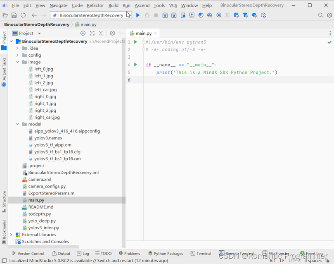Click Expand All icon in Project panel
The width and height of the screenshot is (334, 264).
tap(92, 33)
